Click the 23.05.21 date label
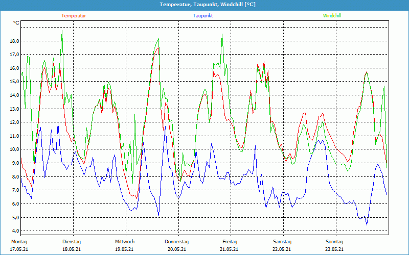The image size is (409, 255). tap(334, 249)
